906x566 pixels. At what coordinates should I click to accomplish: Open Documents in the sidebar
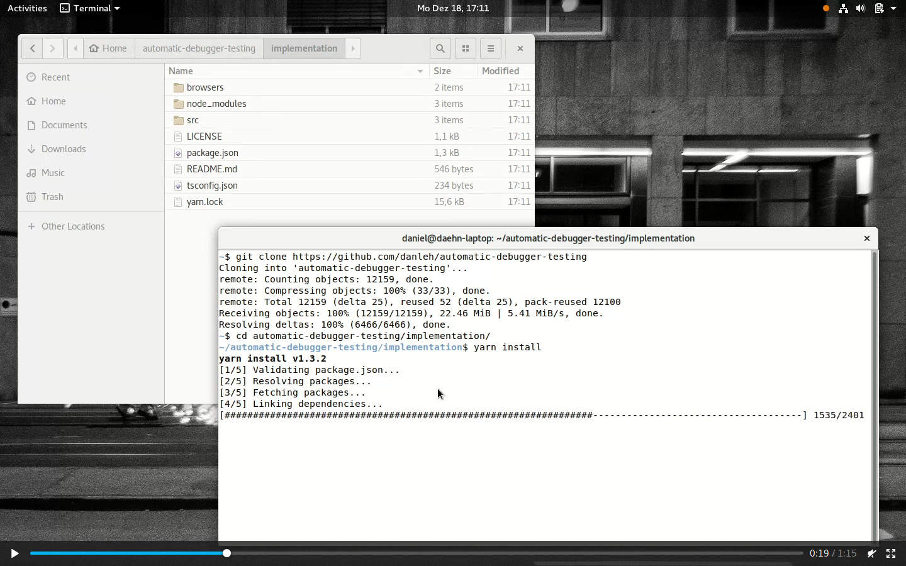click(x=91, y=125)
